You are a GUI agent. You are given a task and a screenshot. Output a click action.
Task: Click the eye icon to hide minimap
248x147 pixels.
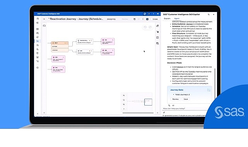tap(124, 109)
